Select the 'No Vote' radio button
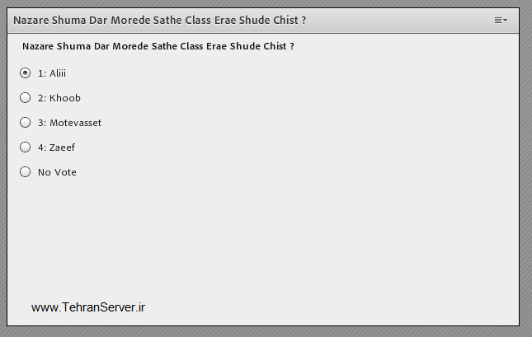 [25, 172]
